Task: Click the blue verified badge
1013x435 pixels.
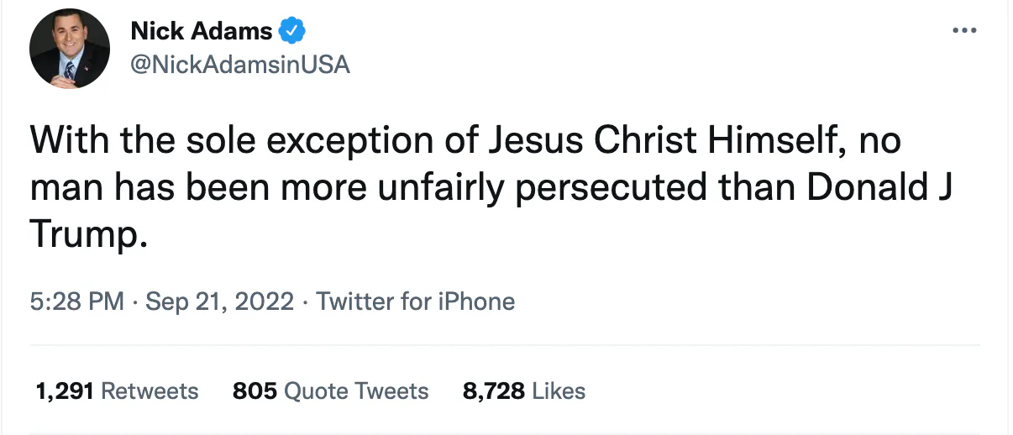Action: click(x=292, y=32)
